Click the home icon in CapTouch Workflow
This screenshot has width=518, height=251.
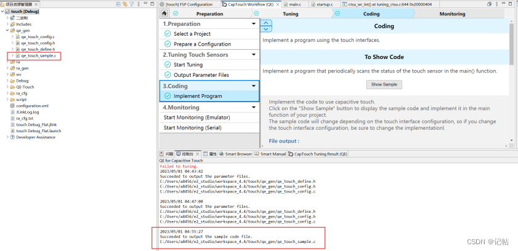click(x=164, y=14)
